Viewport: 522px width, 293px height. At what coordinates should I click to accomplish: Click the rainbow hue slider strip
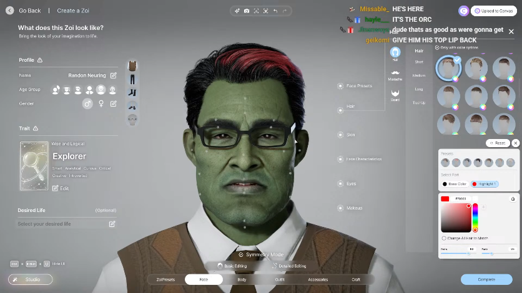pyautogui.click(x=475, y=216)
